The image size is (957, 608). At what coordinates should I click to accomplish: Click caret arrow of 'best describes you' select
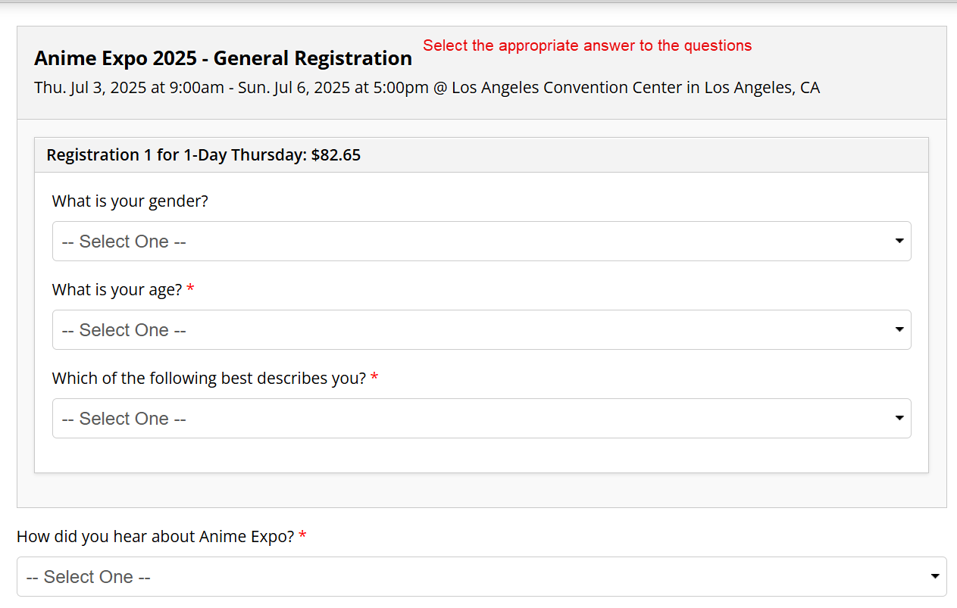(899, 419)
